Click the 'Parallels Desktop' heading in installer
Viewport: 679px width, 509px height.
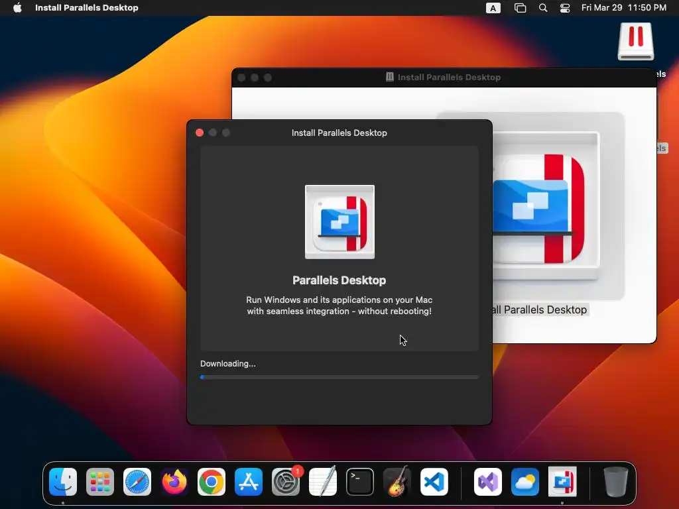[339, 280]
